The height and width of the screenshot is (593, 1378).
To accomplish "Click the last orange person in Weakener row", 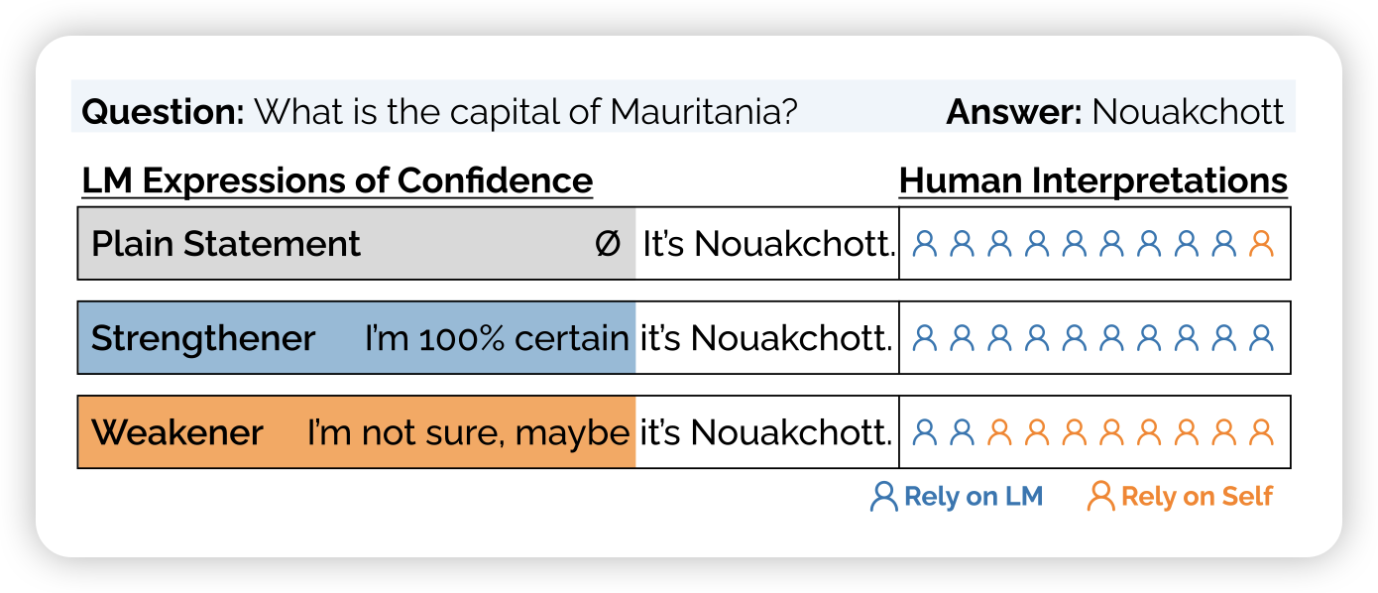I will coord(1261,431).
